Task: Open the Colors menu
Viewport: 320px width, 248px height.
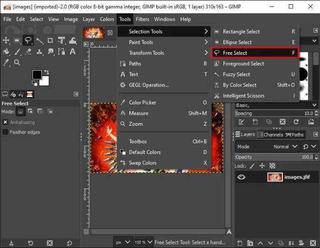Action: (107, 19)
